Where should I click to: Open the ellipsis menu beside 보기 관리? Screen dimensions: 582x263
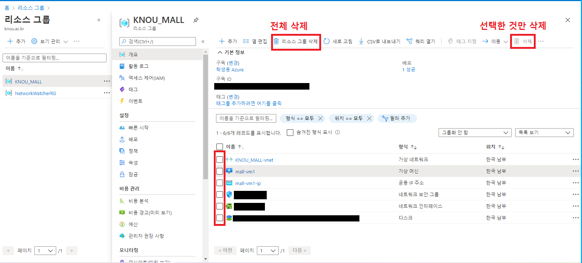tap(77, 42)
